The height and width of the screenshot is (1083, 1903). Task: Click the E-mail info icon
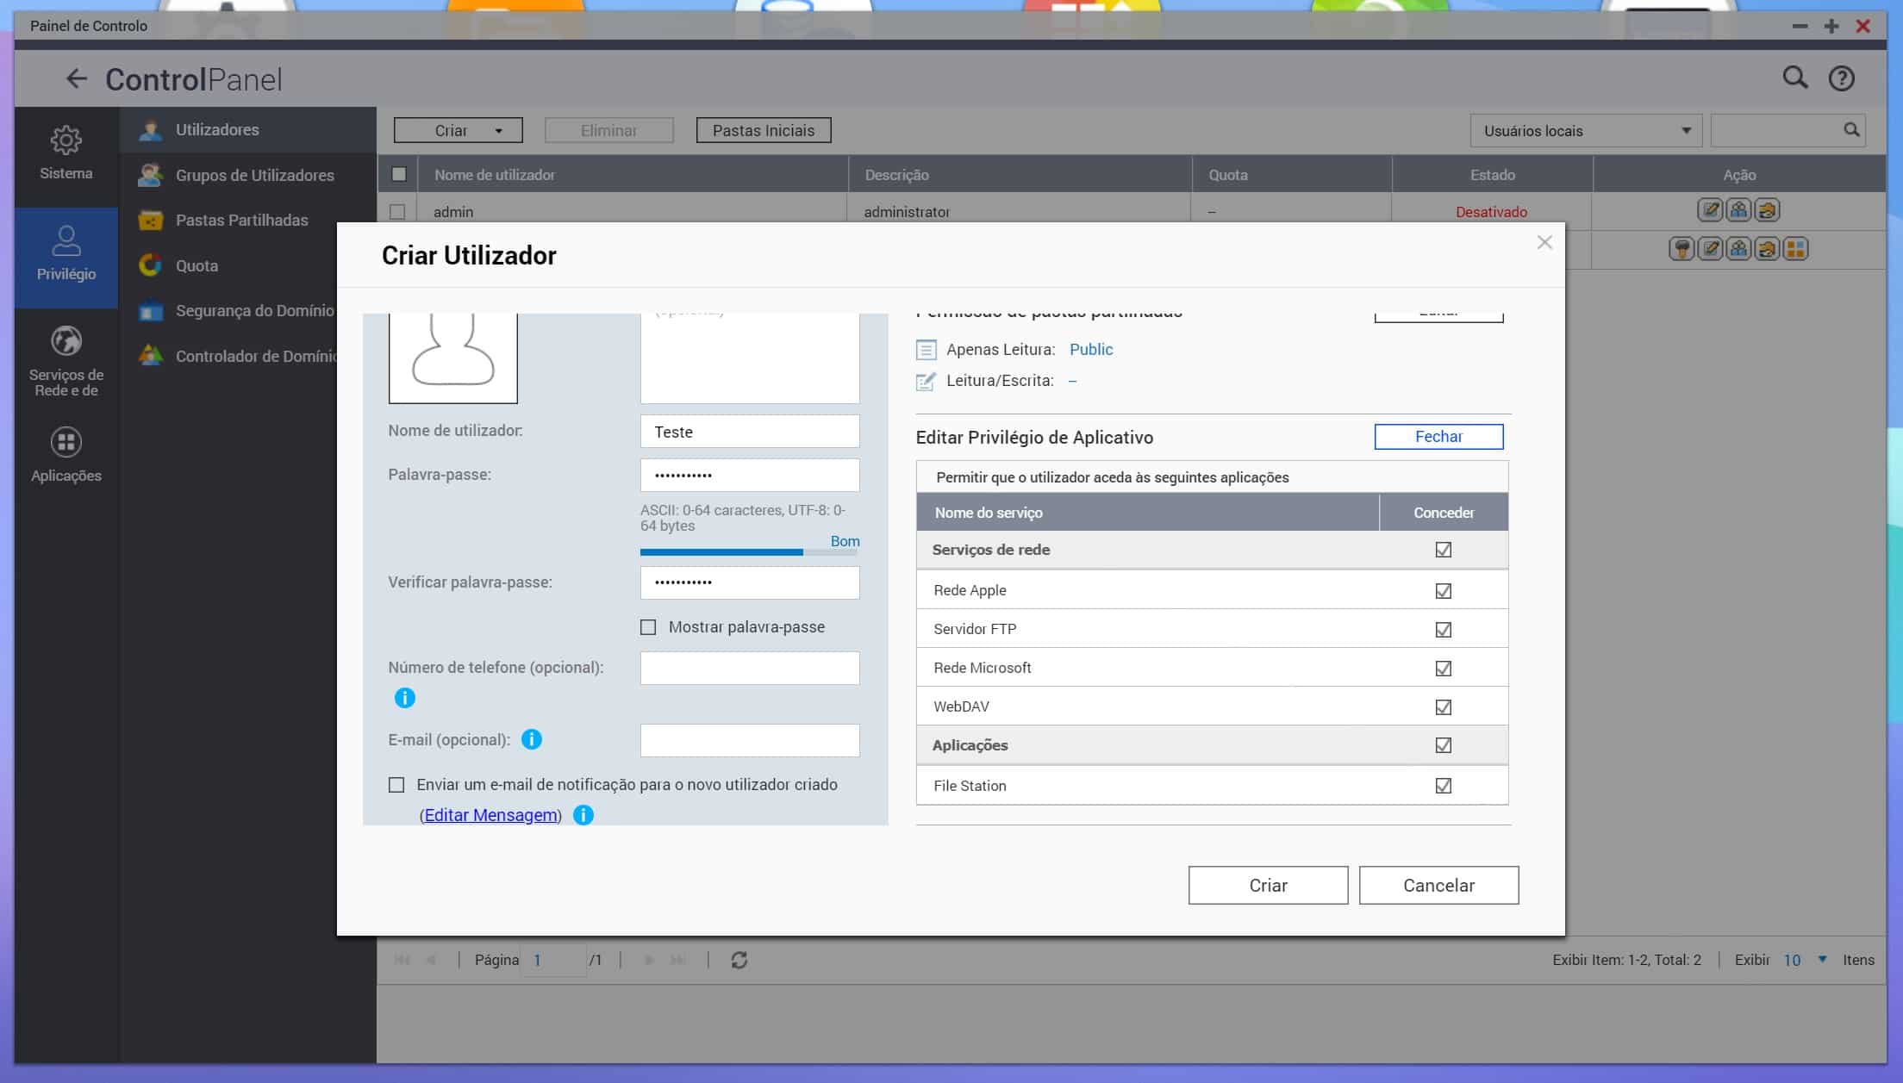[532, 739]
